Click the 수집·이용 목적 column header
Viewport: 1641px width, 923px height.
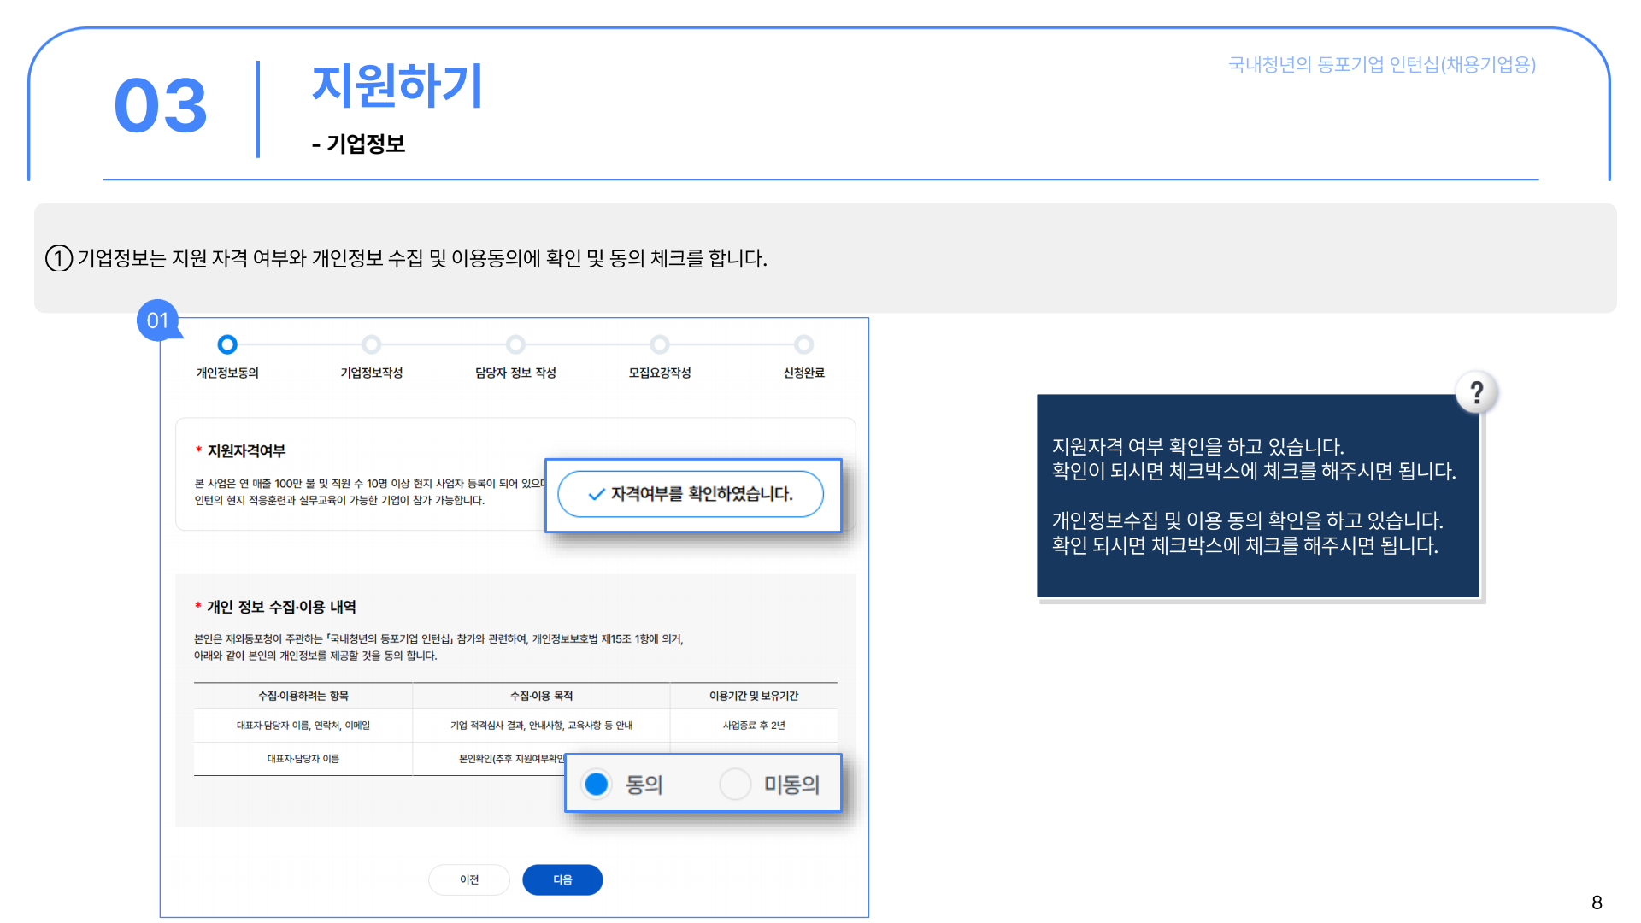541,696
